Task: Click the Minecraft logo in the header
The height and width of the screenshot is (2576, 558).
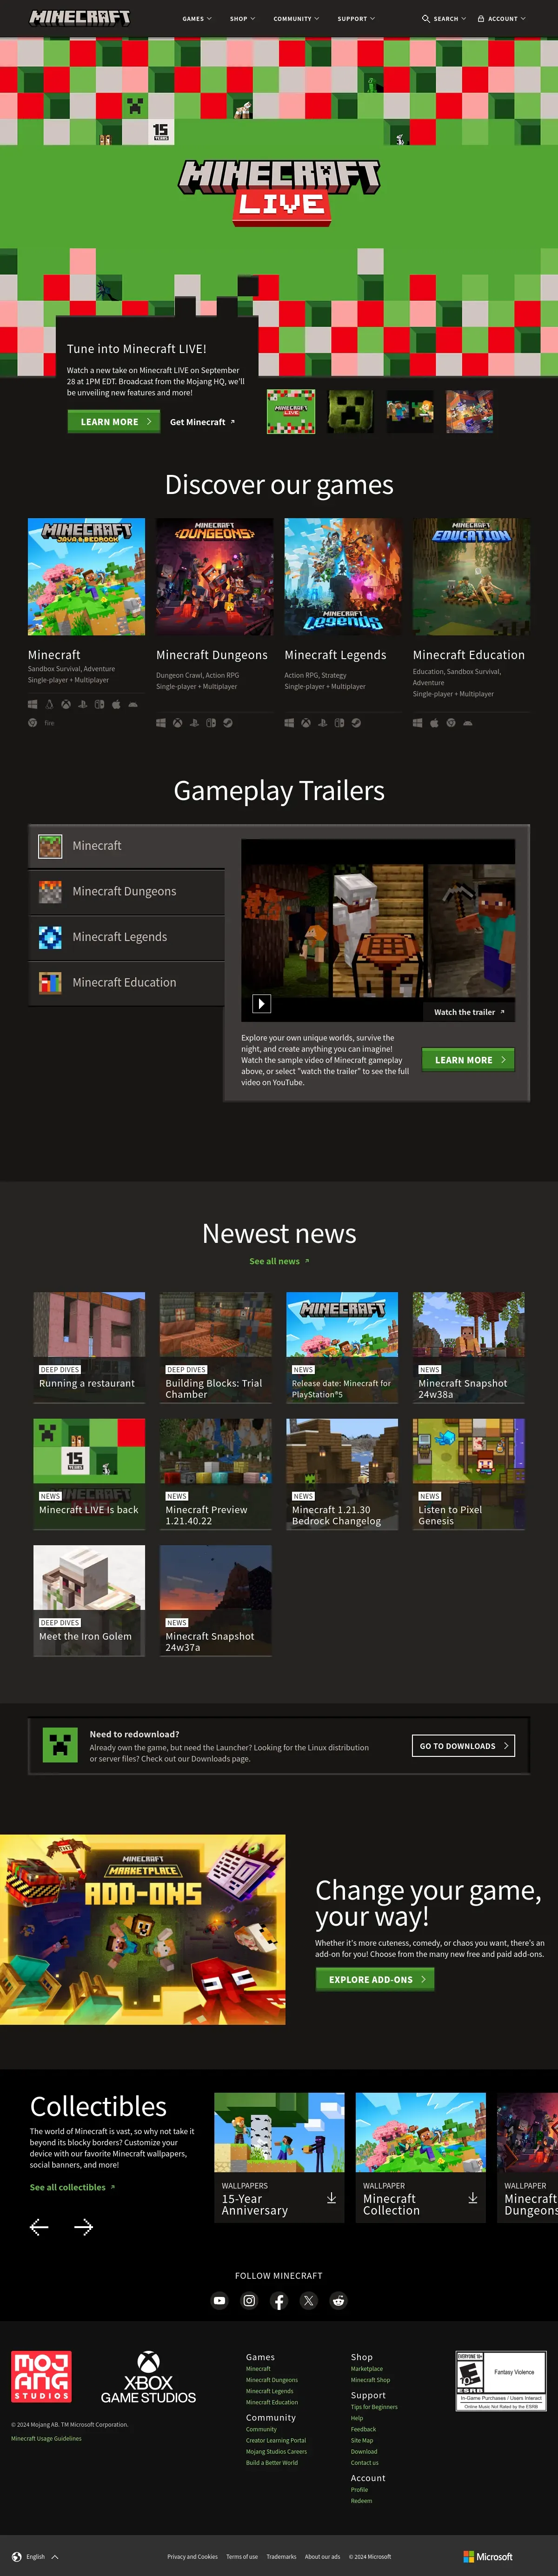Action: [80, 17]
